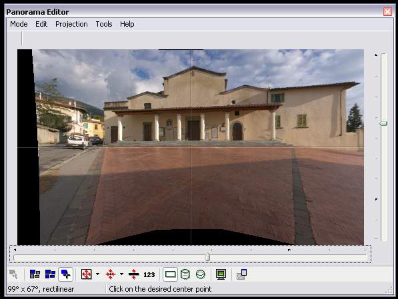The image size is (398, 299).
Task: Click the preview monitor icon
Action: [x=221, y=274]
